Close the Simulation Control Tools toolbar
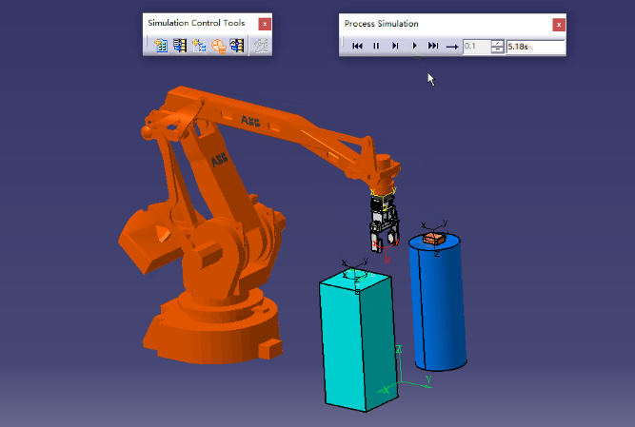This screenshot has width=635, height=427. pyautogui.click(x=265, y=24)
